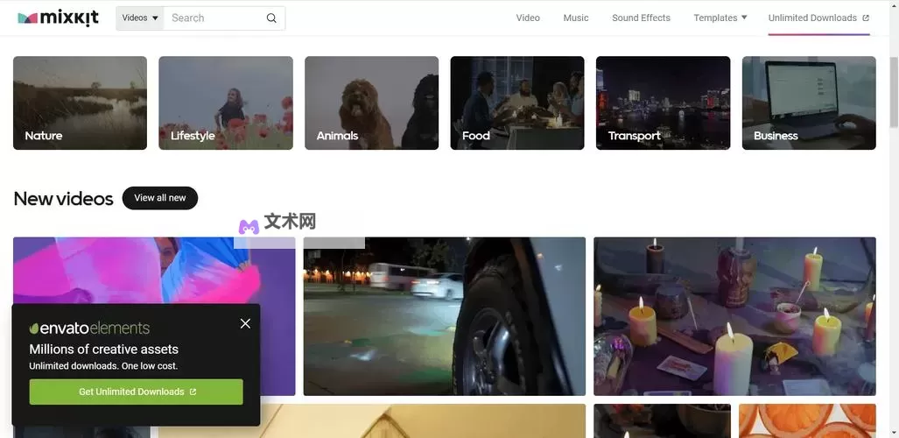This screenshot has height=438, width=899.
Task: Open the Music nav item
Action: [576, 18]
